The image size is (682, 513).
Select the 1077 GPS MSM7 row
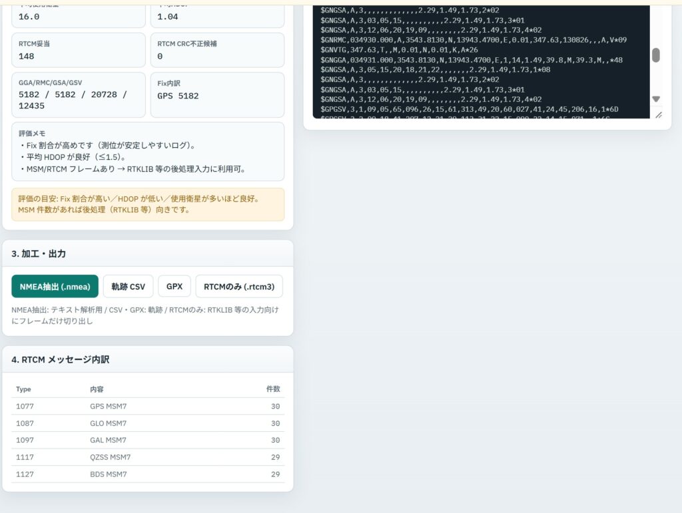click(148, 406)
